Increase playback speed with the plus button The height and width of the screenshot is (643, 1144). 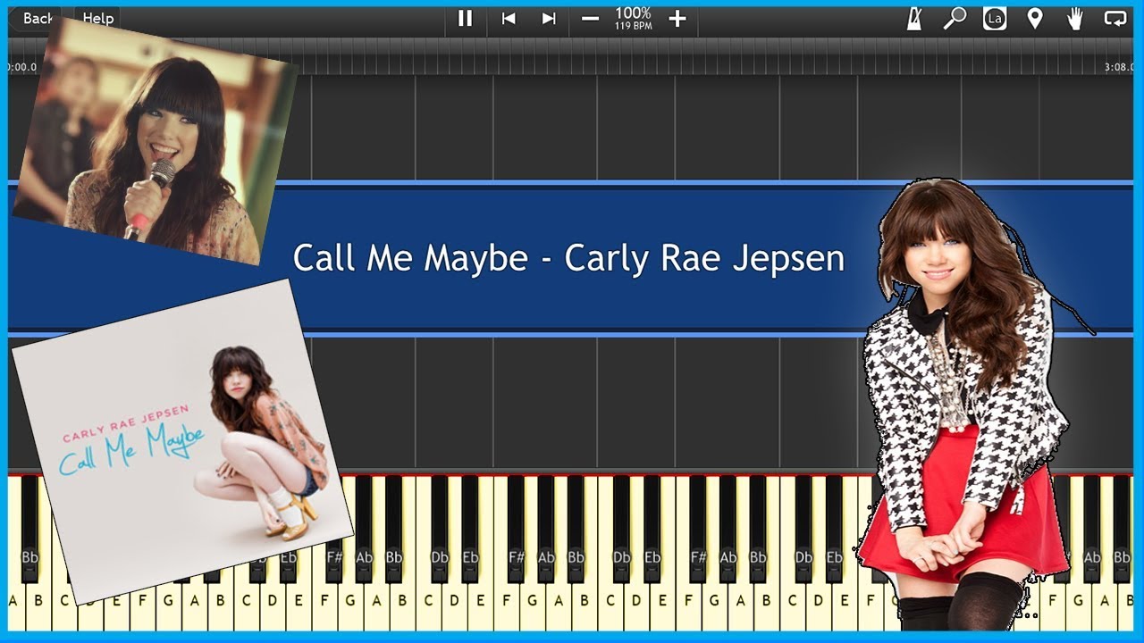(677, 19)
